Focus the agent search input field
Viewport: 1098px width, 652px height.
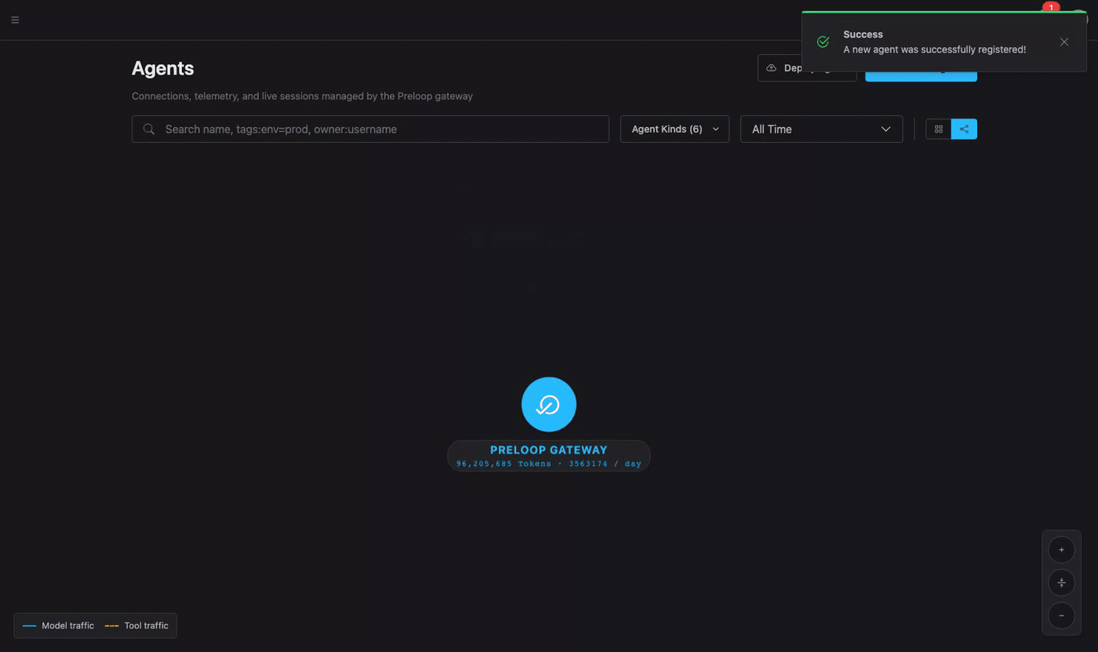tap(370, 129)
